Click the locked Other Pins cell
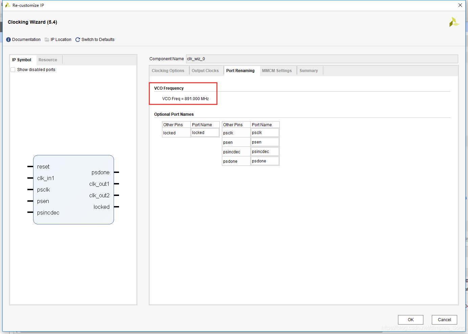The width and height of the screenshot is (468, 334). click(x=176, y=133)
